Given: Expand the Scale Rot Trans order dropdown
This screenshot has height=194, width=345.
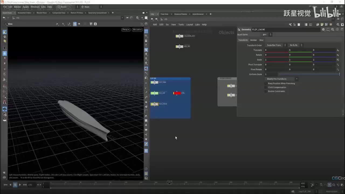Looking at the screenshot, I should [275, 45].
